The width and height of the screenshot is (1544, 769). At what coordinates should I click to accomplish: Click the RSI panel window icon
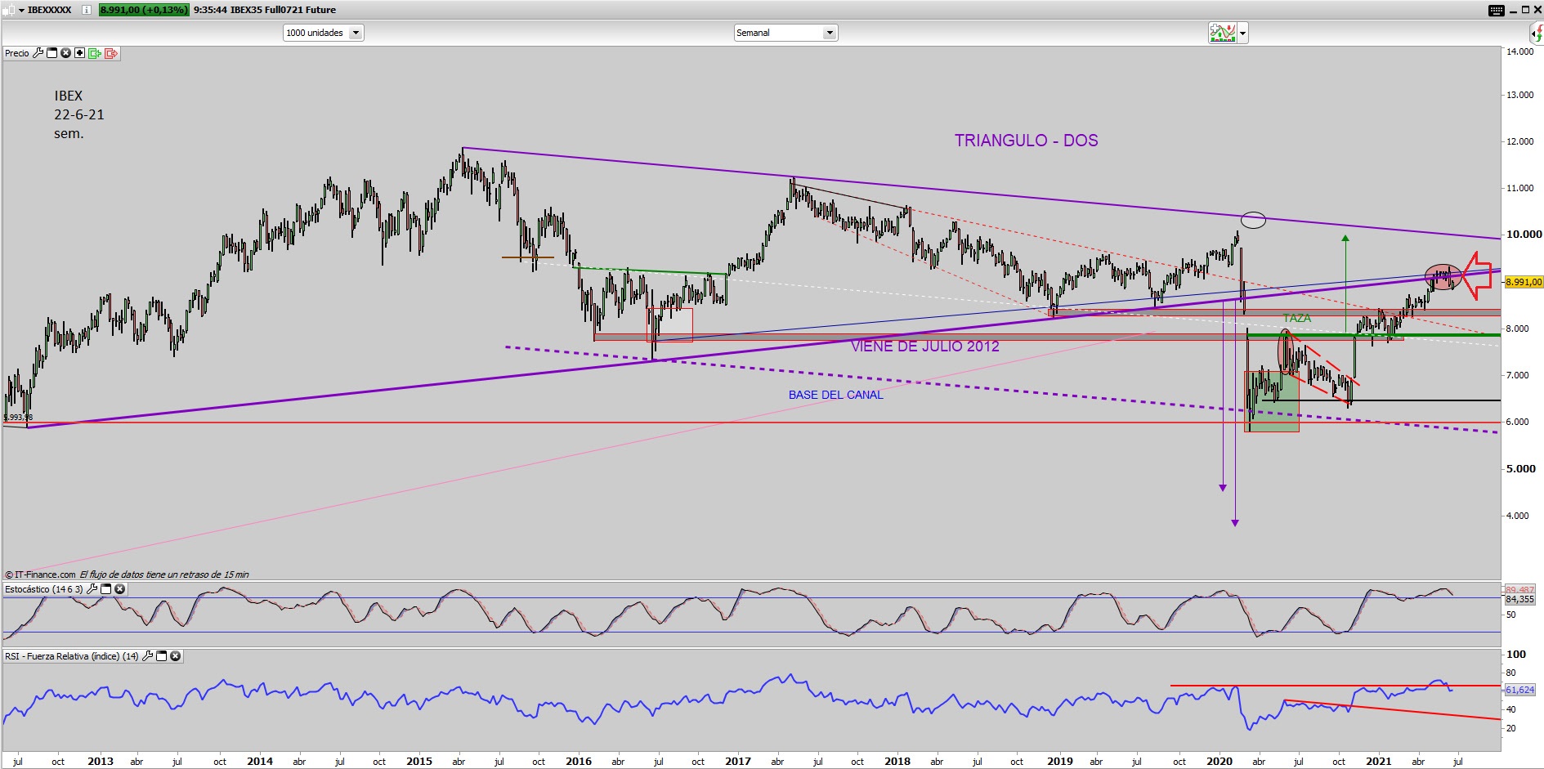tap(161, 656)
